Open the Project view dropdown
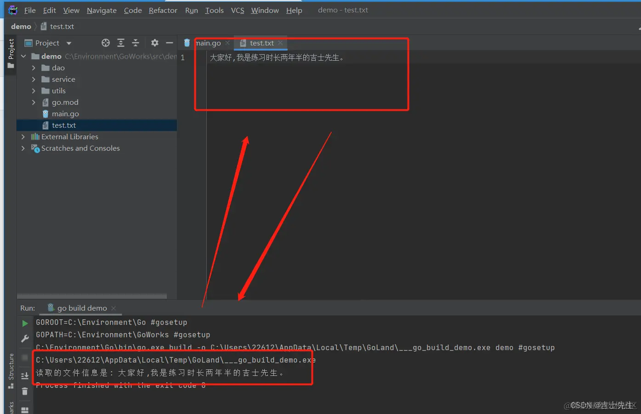Screen dimensions: 641x414 69,43
